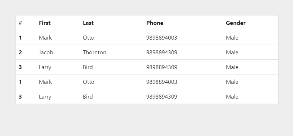Click "Bird" in the last table row

click(x=88, y=97)
